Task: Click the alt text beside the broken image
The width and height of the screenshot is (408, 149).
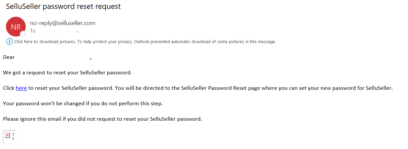Action: (x=13, y=137)
